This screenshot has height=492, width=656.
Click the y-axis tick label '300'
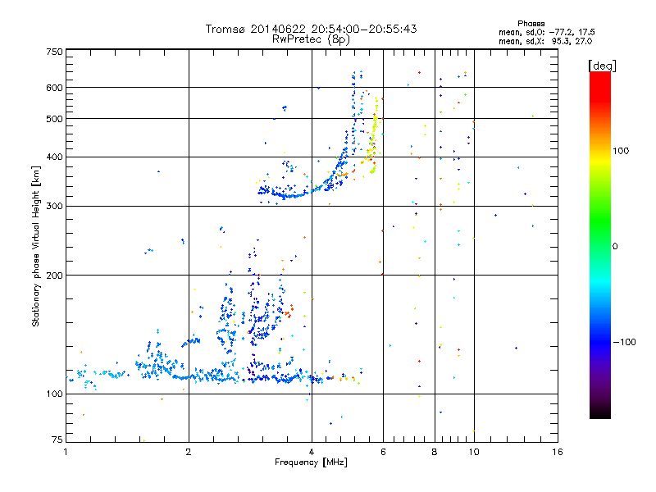point(54,207)
